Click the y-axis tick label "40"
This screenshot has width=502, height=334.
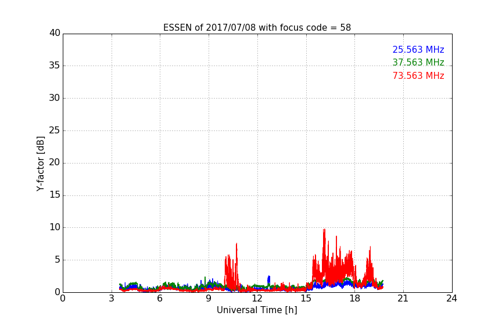[55, 33]
